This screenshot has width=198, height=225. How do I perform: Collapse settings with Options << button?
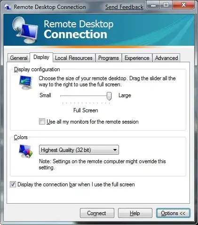click(173, 213)
